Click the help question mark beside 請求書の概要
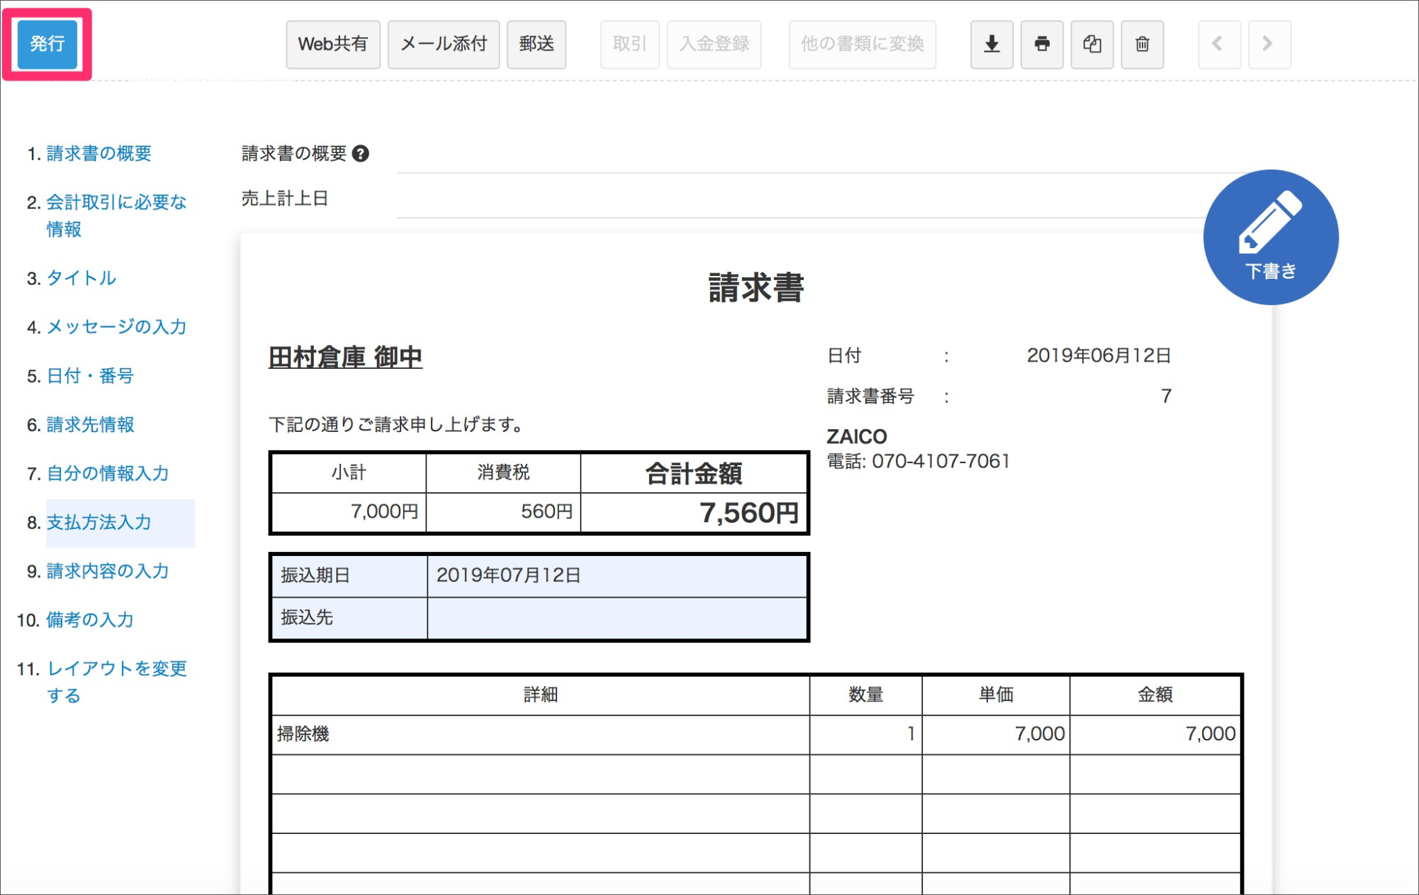This screenshot has height=895, width=1419. point(360,153)
